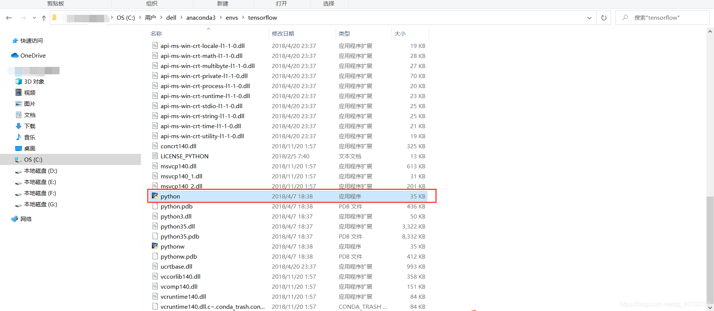Select api-ms-win-crt-math-l1-1-0.dll file
The width and height of the screenshot is (714, 311).
(202, 56)
